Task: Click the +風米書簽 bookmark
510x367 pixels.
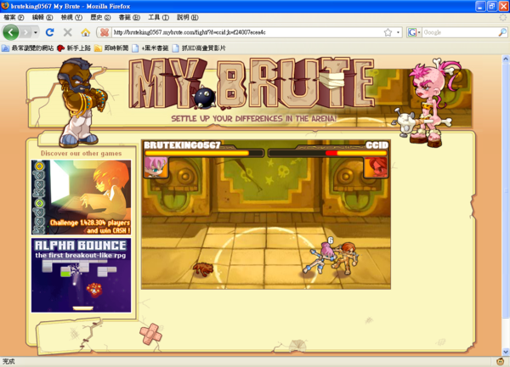Action: tap(150, 48)
